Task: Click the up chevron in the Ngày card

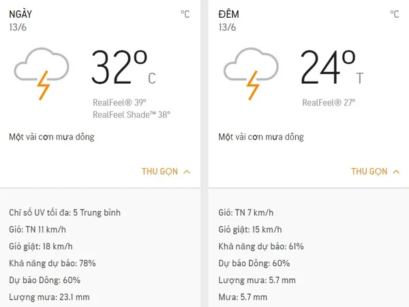Action: click(x=187, y=172)
